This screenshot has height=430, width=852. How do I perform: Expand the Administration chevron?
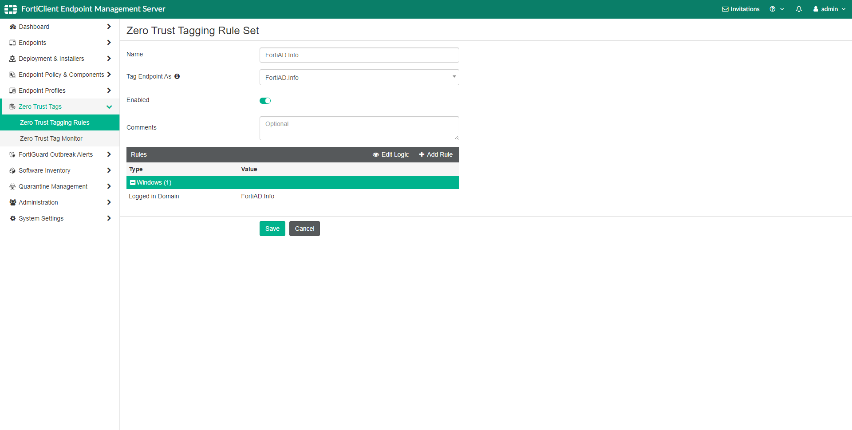click(109, 202)
